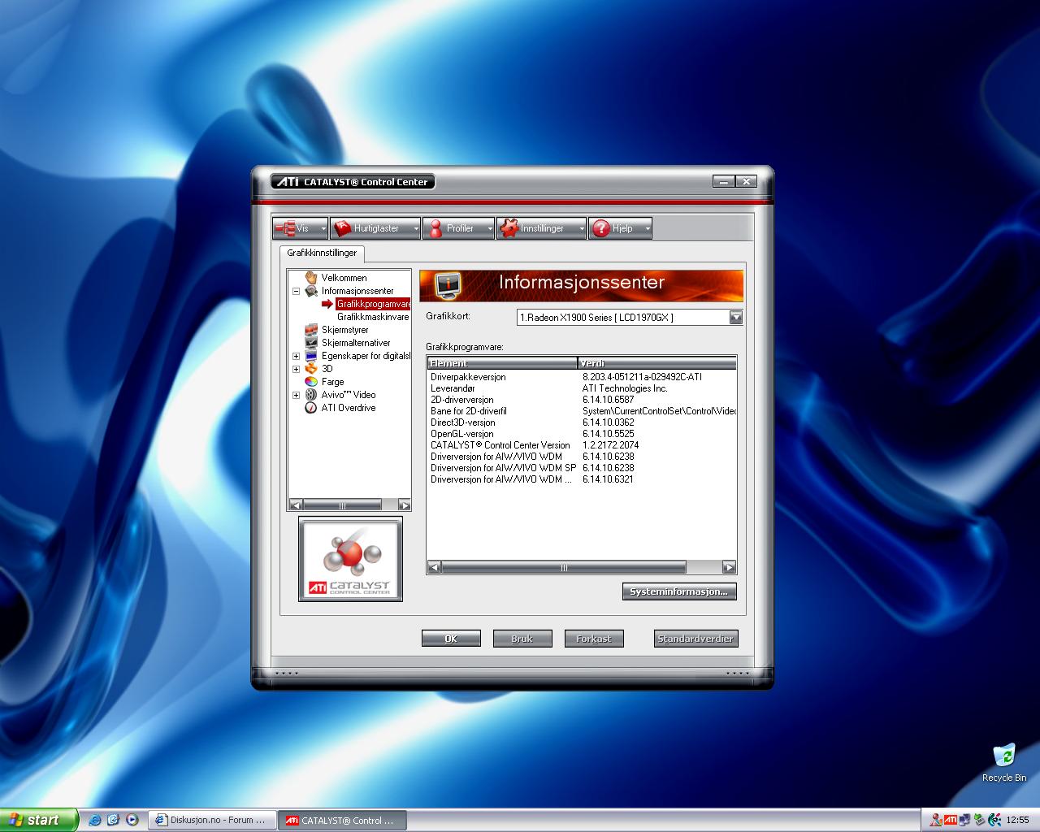Open the Hjelp dropdown arrow
This screenshot has height=832, width=1040.
click(x=648, y=229)
